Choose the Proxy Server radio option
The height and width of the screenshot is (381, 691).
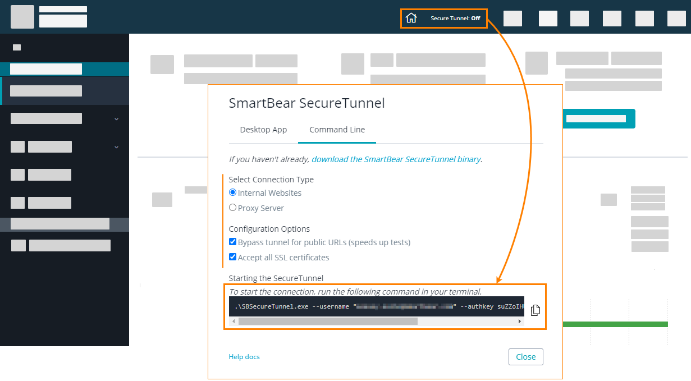coord(233,208)
